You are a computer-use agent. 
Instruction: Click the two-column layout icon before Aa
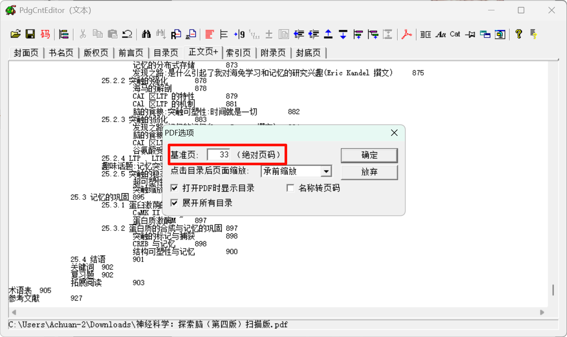[426, 34]
